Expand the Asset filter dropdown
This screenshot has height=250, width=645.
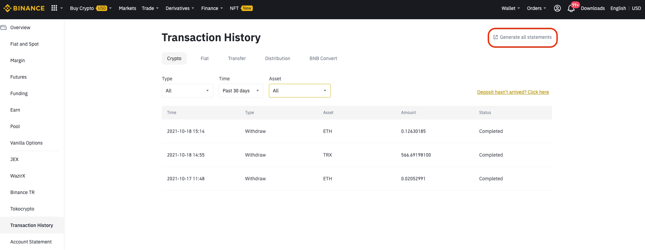pos(300,91)
